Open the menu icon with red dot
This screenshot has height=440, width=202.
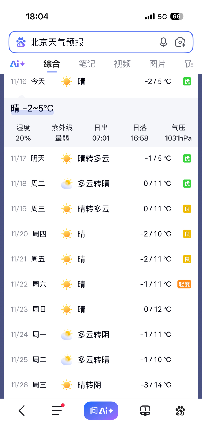coord(57,410)
